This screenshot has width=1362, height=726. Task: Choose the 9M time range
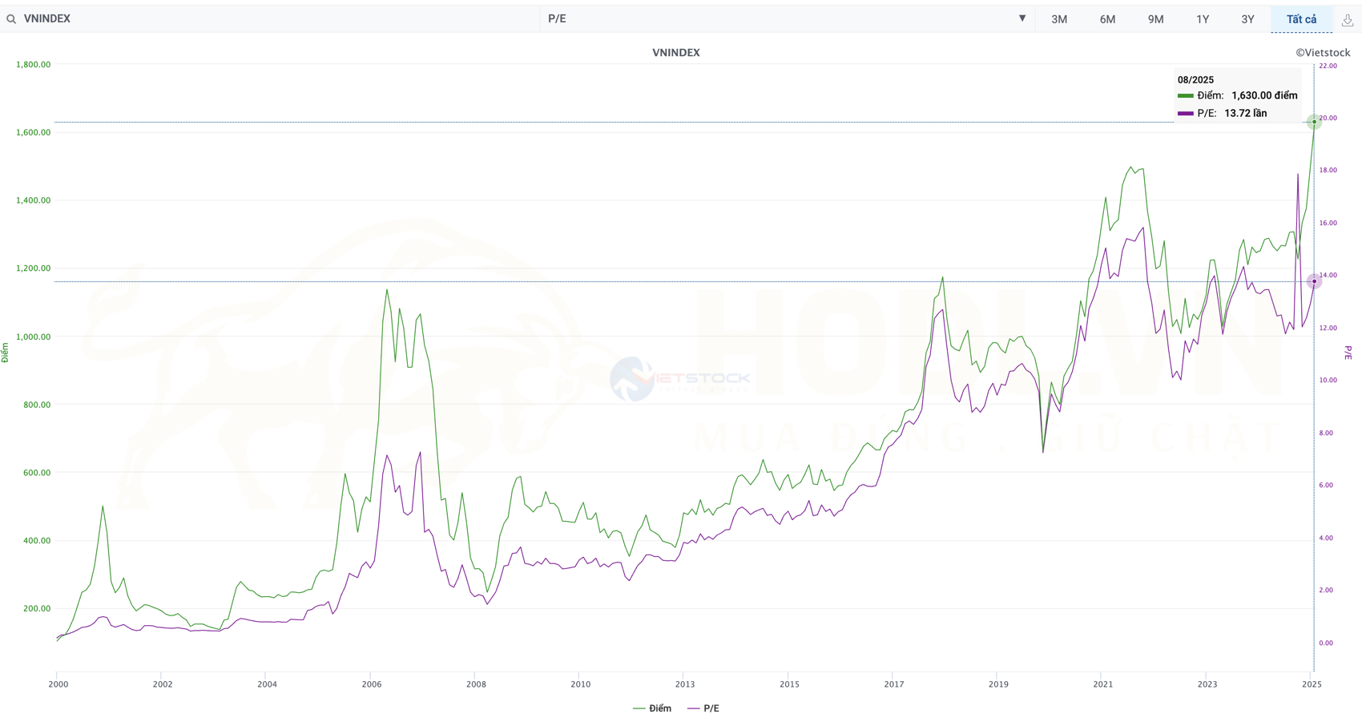tap(1155, 19)
